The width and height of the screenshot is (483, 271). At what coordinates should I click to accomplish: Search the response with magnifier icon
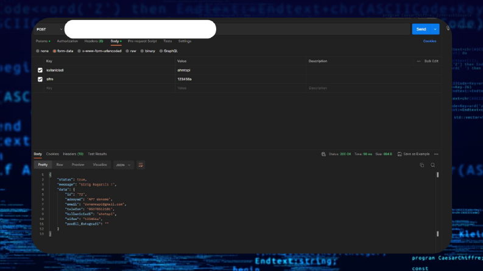[x=433, y=165]
